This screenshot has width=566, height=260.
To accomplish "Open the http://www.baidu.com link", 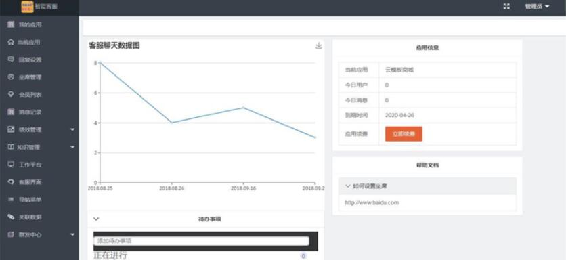I will point(372,202).
